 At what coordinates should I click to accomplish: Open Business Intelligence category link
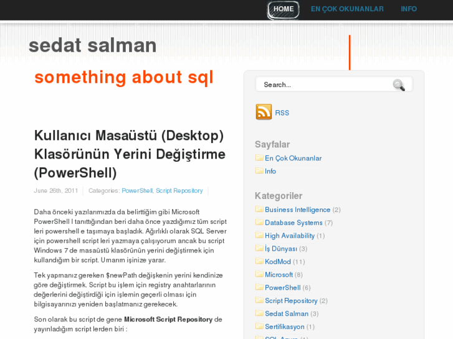coord(297,210)
